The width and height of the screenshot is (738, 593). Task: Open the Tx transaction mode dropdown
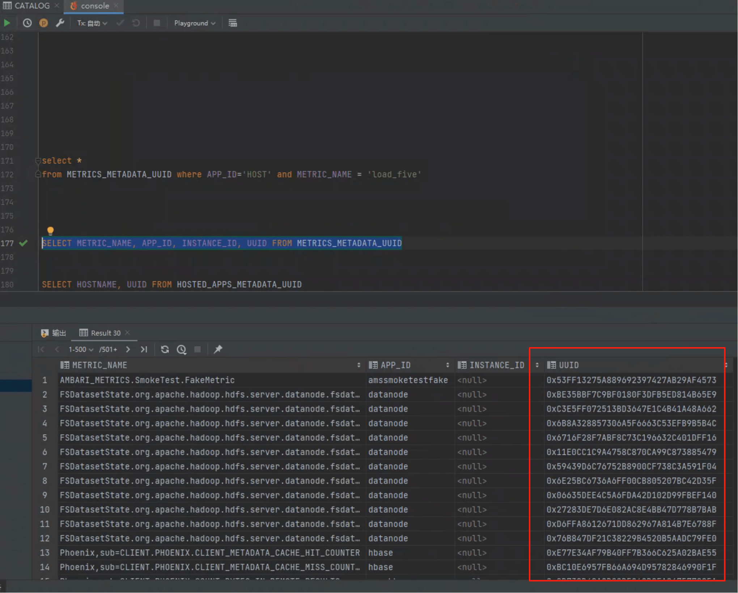(92, 23)
